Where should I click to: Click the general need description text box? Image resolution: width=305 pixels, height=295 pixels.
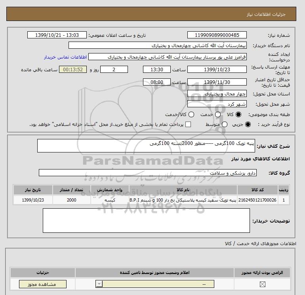(146, 146)
